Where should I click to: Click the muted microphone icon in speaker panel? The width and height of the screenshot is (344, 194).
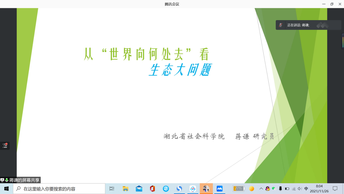280,25
